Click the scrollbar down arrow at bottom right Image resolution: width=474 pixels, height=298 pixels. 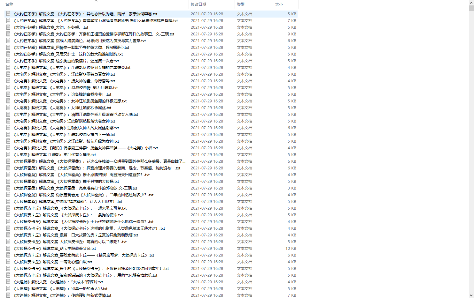coord(471,295)
